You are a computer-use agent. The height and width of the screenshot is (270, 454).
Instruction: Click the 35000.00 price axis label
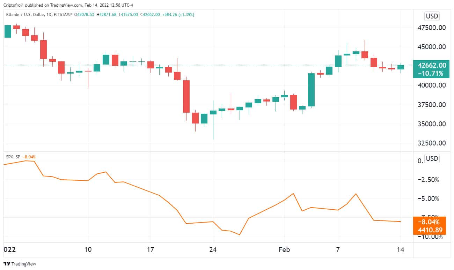432,124
